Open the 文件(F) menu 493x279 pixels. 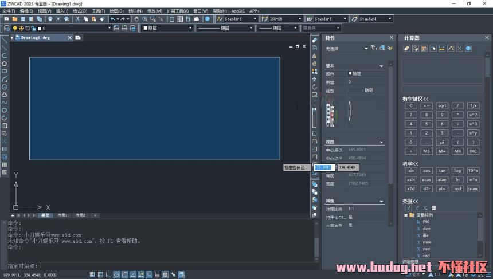(x=9, y=11)
